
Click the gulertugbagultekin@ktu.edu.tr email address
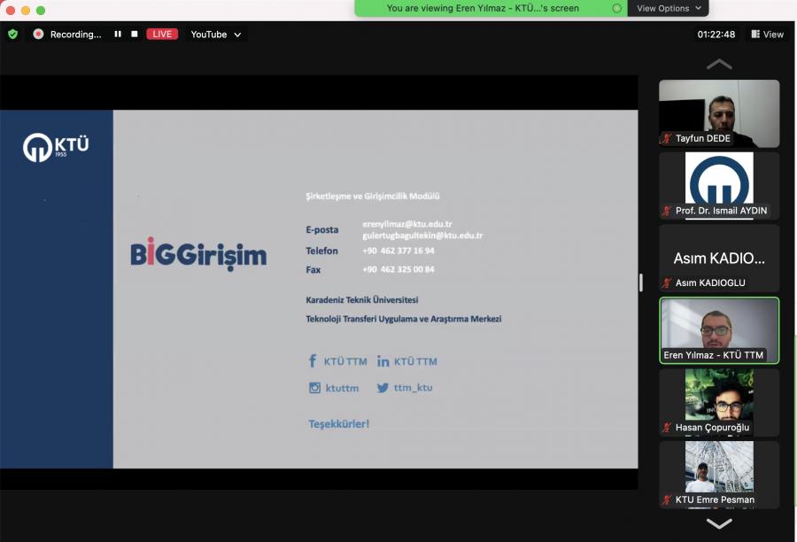422,236
